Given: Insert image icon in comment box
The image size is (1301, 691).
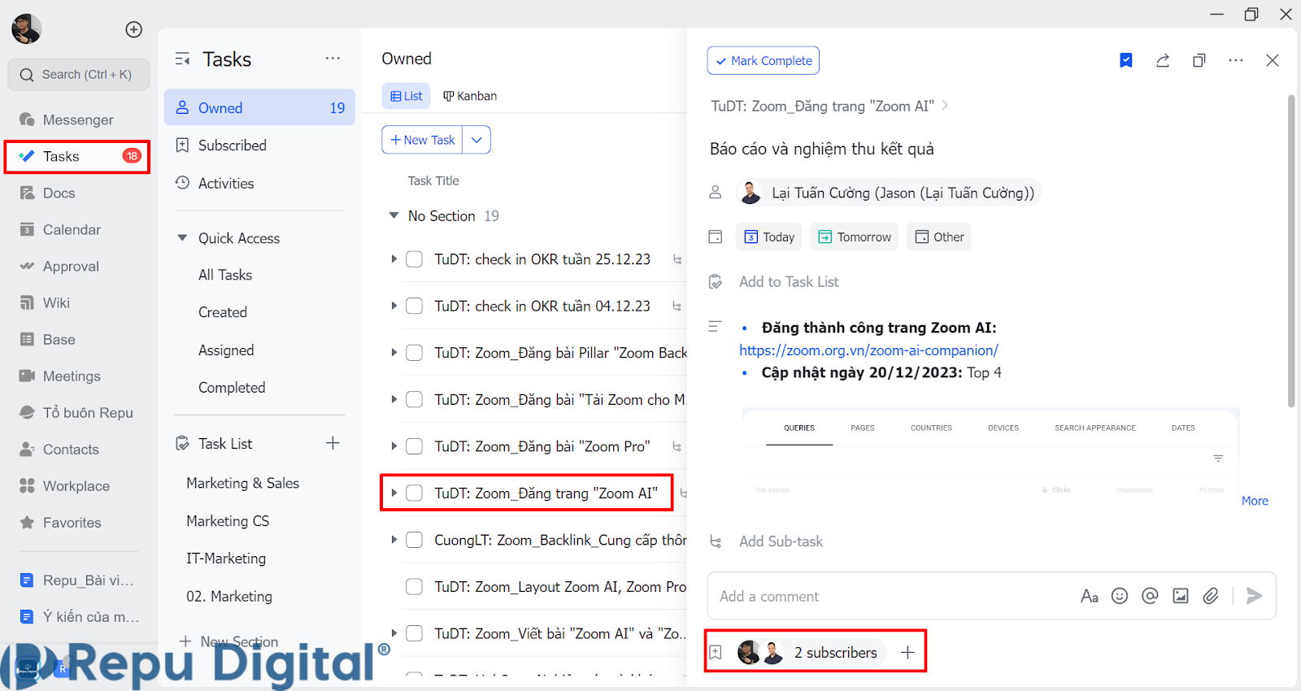Looking at the screenshot, I should (x=1181, y=596).
